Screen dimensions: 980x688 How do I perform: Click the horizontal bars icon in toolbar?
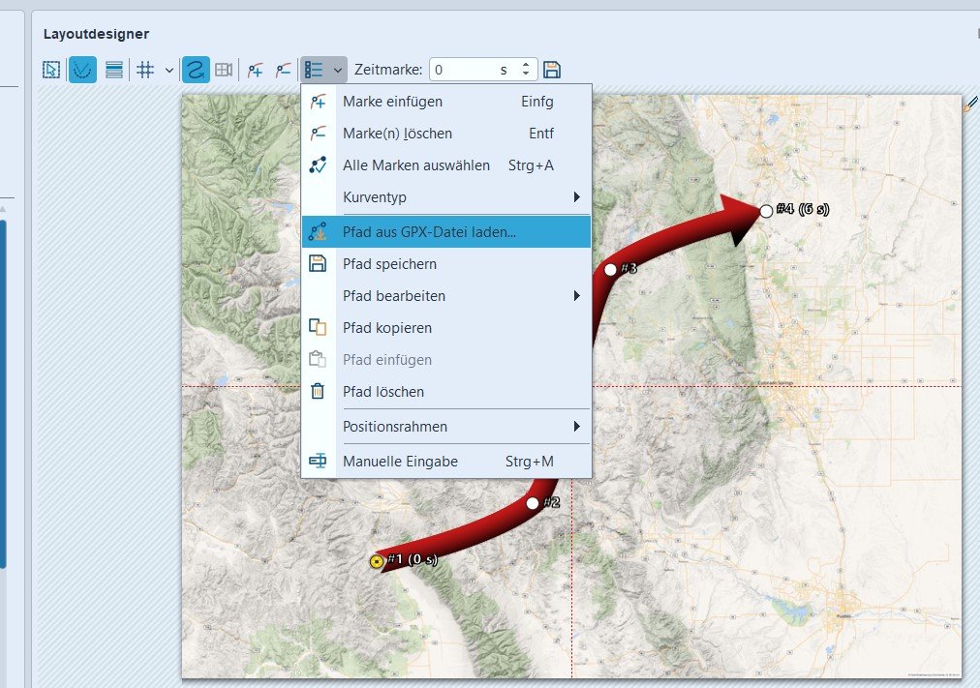(114, 70)
